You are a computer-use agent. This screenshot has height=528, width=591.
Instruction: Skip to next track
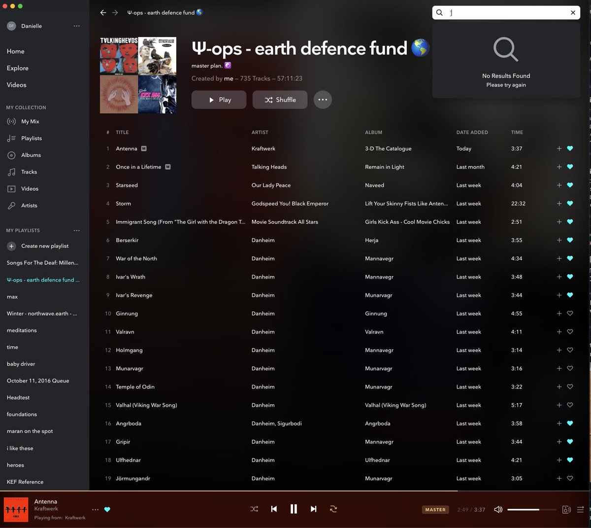coord(313,509)
